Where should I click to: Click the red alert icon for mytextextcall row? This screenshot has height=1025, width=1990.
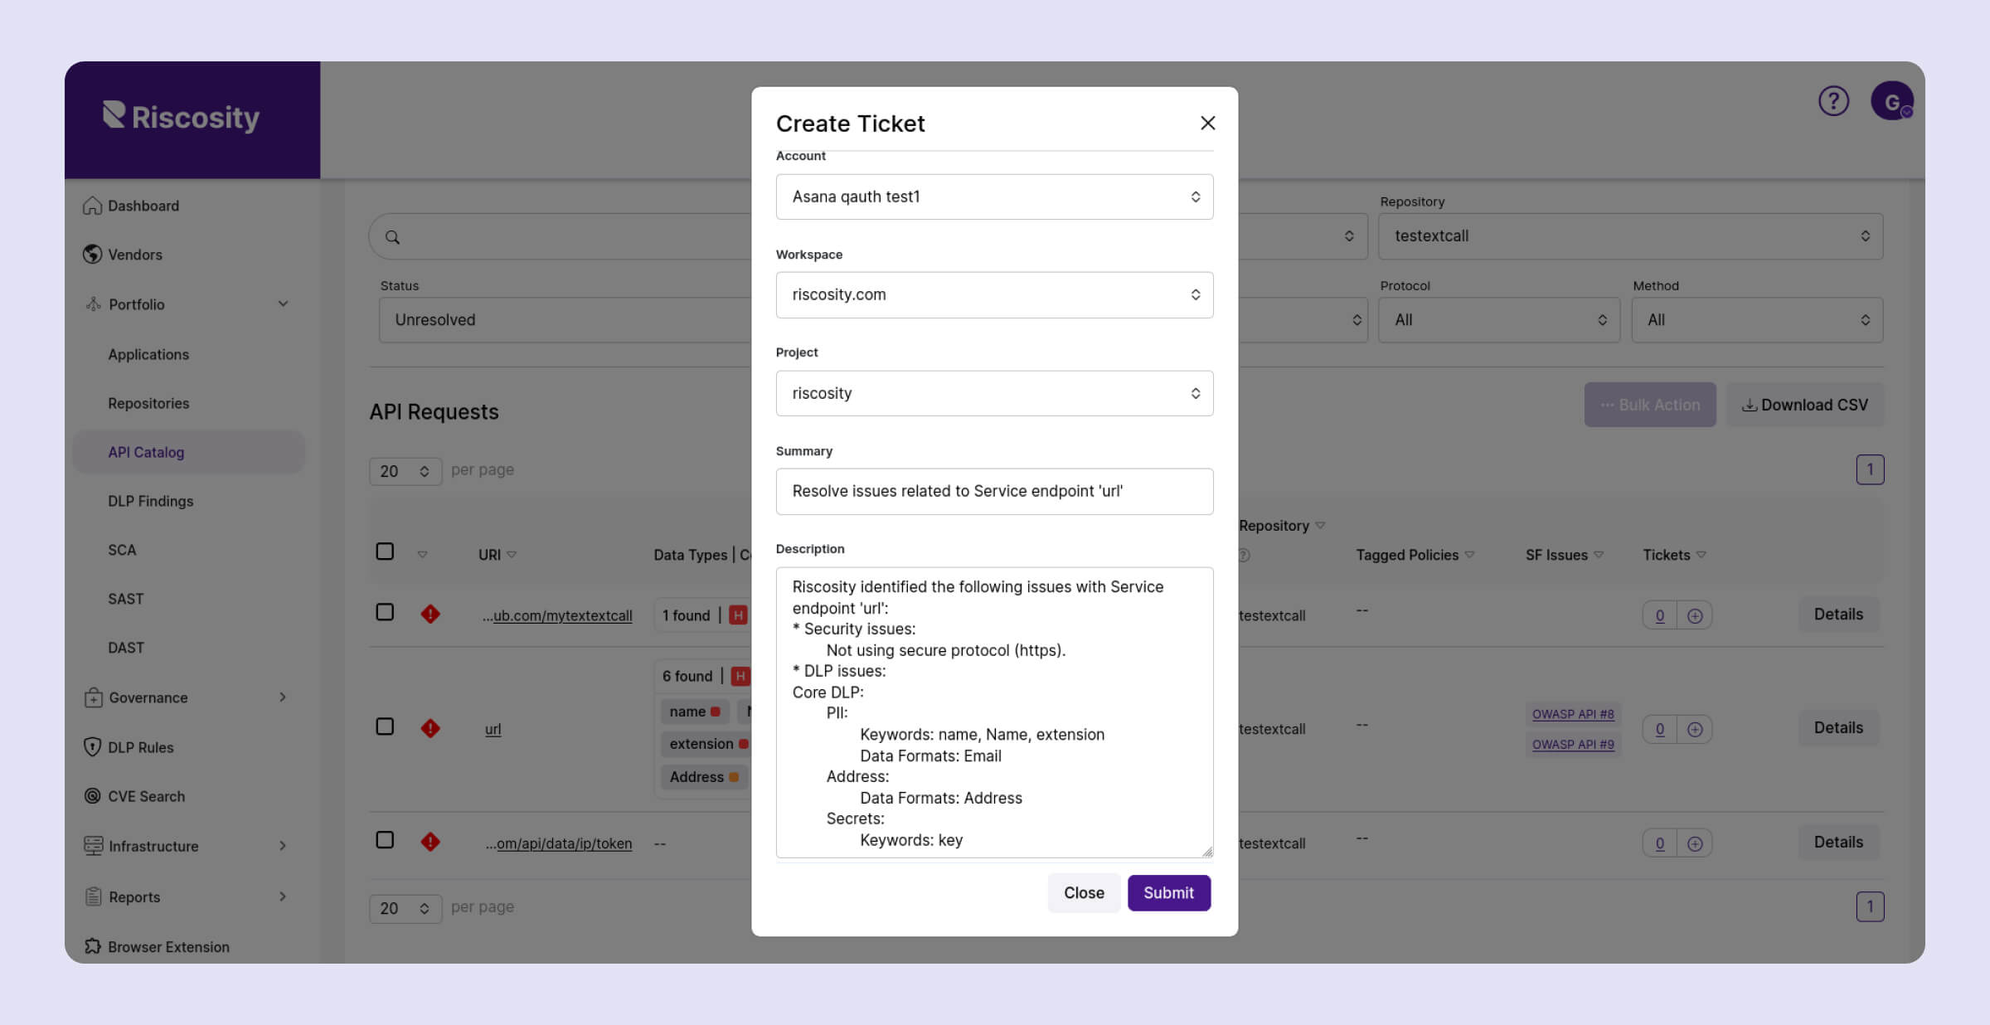430,614
